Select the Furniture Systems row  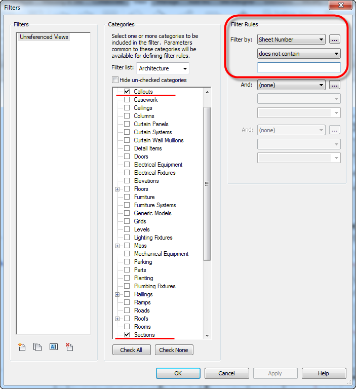point(155,205)
